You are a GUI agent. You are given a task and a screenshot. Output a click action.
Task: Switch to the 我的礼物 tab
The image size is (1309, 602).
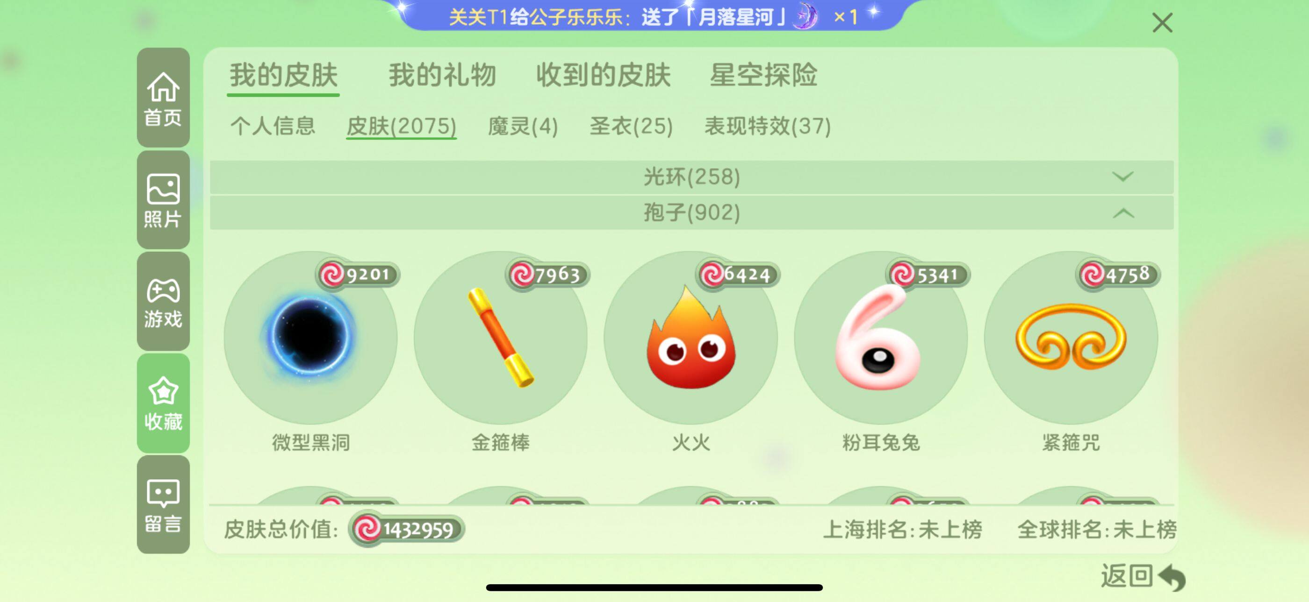click(x=442, y=76)
